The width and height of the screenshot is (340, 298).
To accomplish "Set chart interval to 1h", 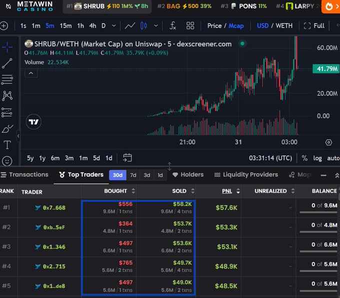I will point(80,26).
